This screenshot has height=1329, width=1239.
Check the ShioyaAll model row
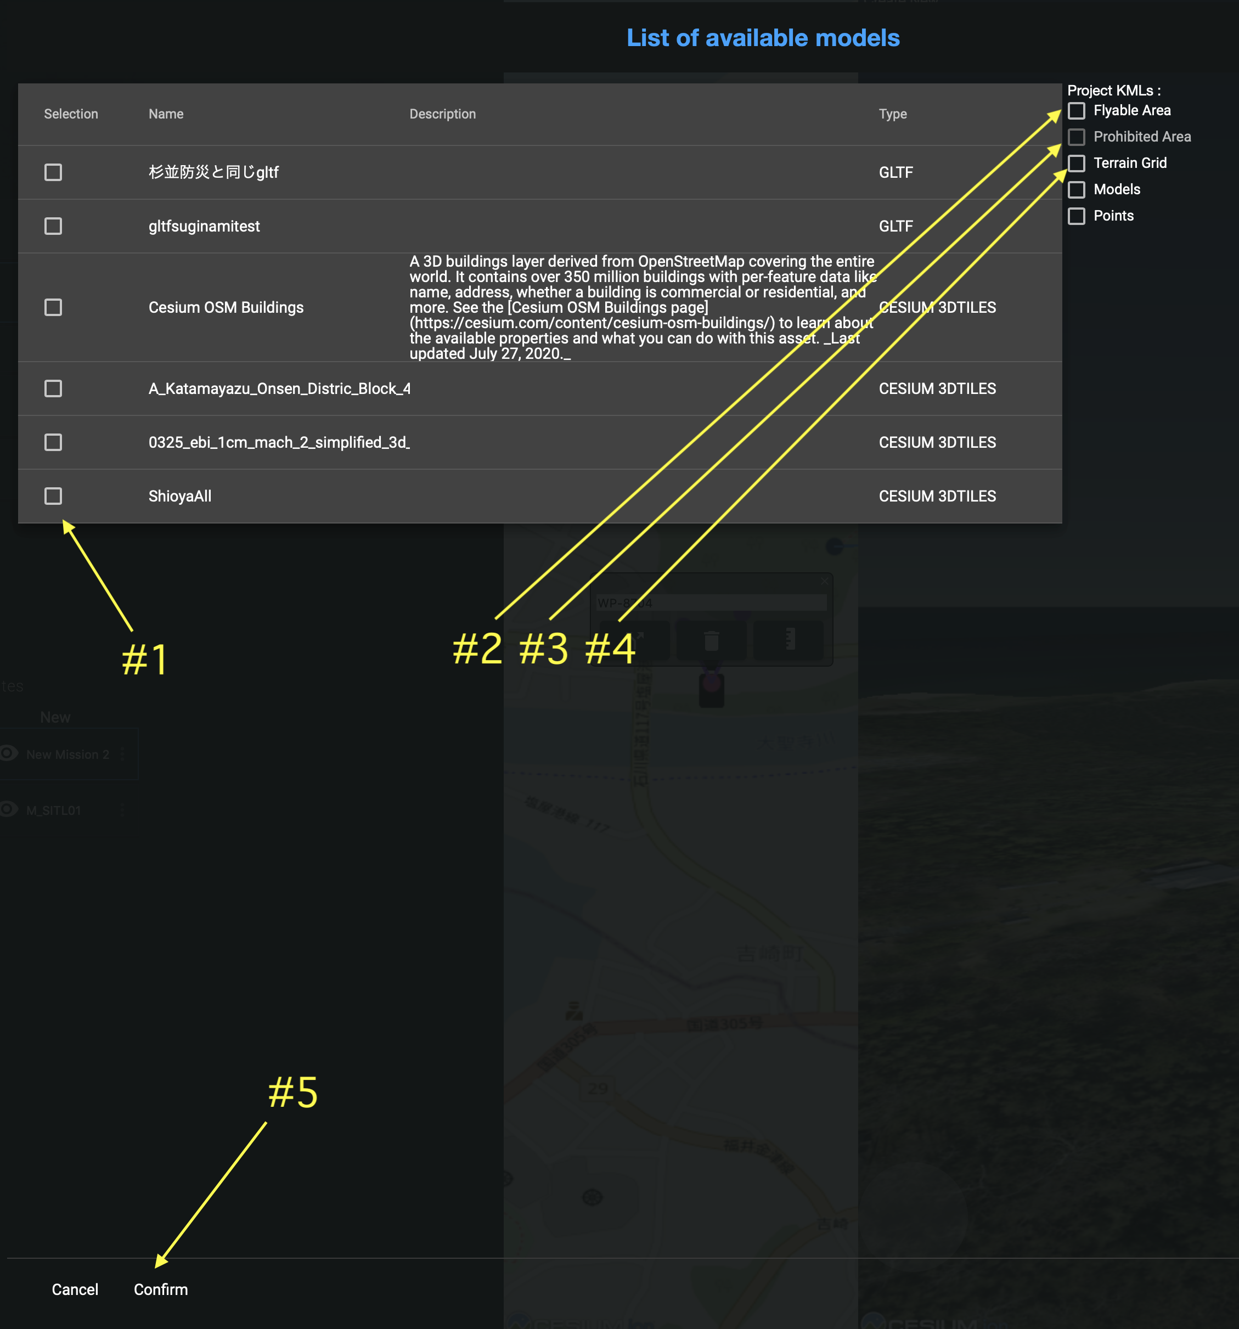click(x=53, y=496)
